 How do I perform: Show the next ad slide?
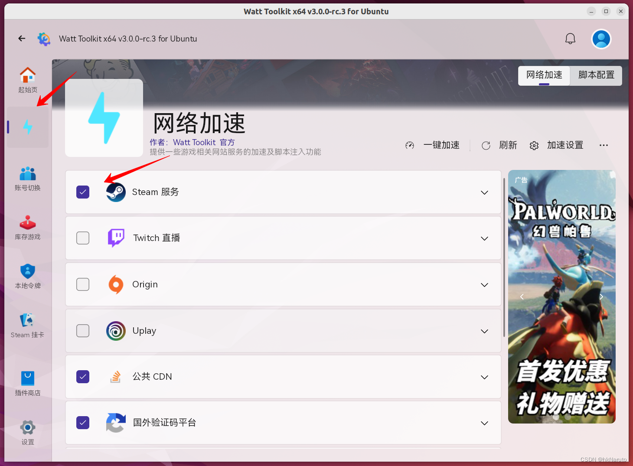tap(601, 297)
